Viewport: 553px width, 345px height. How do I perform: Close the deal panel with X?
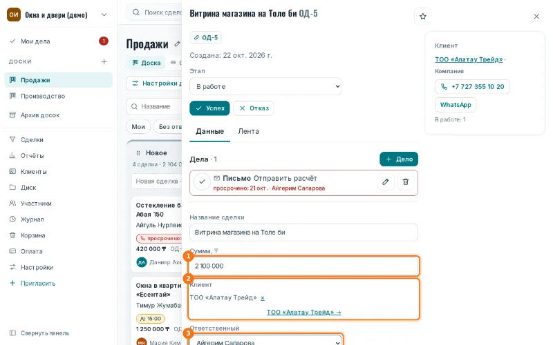pos(536,16)
